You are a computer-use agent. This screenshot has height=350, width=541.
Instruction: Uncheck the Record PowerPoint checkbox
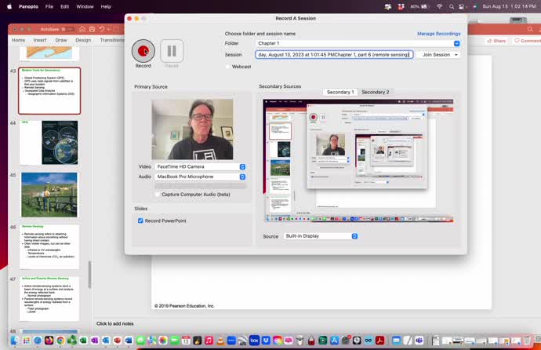click(140, 221)
